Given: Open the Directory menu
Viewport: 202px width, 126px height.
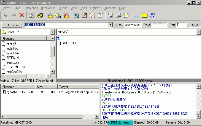Looking at the screenshot, I should click(x=110, y=8).
